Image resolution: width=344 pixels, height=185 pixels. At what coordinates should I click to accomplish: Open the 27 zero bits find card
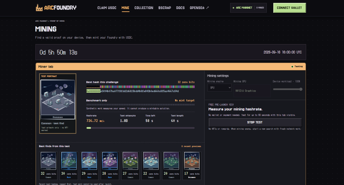tap(131, 166)
